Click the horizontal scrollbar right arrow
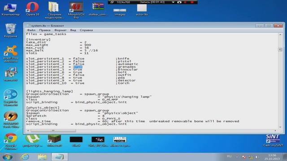This screenshot has width=287, height=161. coord(275,131)
